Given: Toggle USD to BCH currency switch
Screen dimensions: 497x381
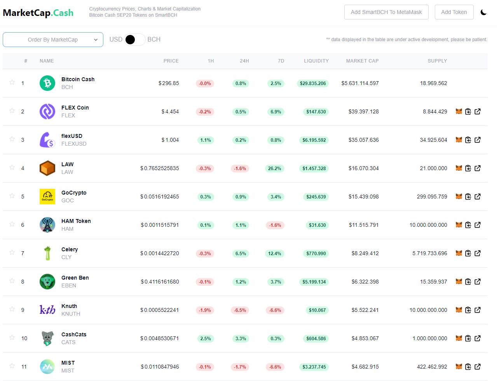Looking at the screenshot, I should tap(135, 40).
